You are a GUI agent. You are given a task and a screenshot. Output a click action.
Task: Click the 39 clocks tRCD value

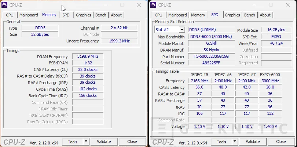(88, 76)
